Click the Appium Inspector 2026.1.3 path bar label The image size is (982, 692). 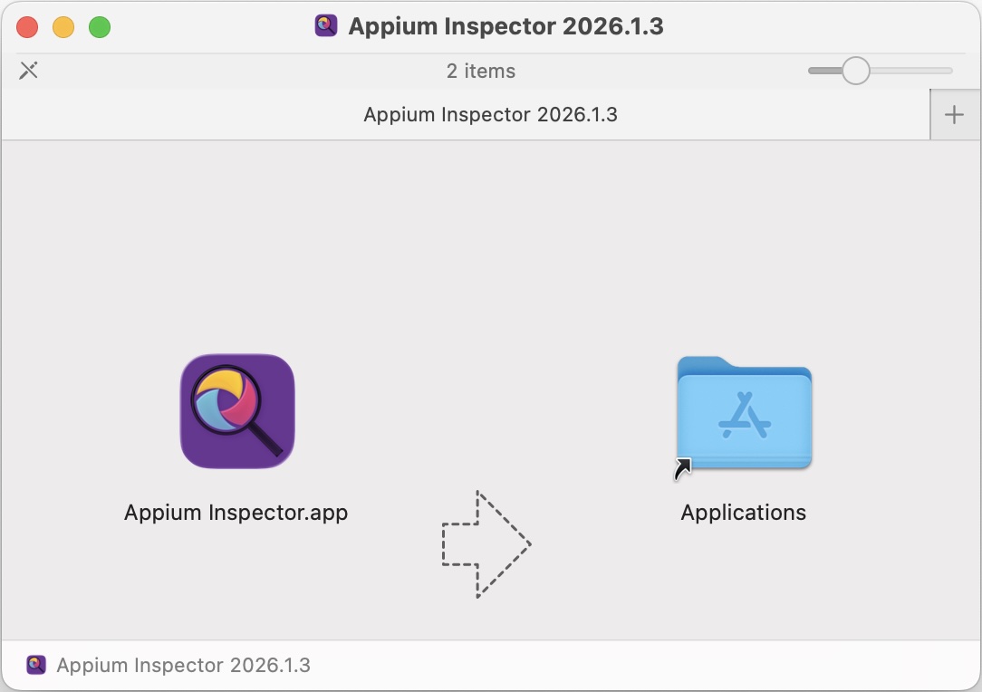point(183,665)
